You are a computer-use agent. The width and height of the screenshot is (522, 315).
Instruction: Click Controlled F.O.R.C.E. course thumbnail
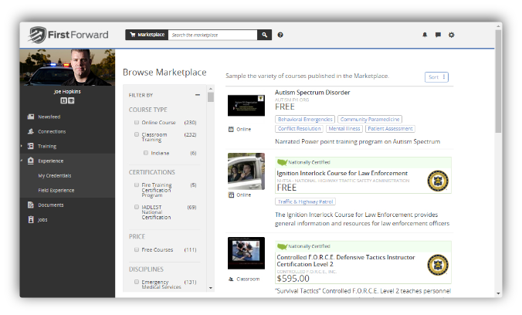point(246,253)
